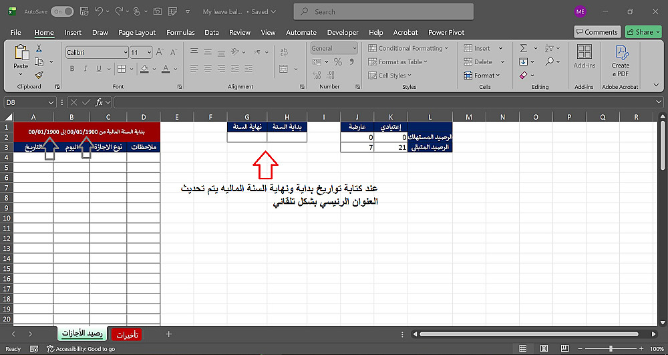Open the Add-ins icon

point(584,56)
